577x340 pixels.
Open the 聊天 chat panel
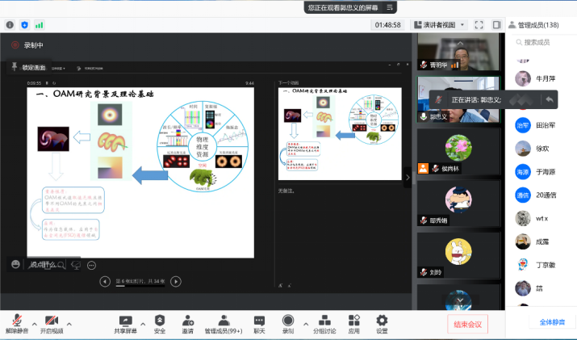coord(259,320)
